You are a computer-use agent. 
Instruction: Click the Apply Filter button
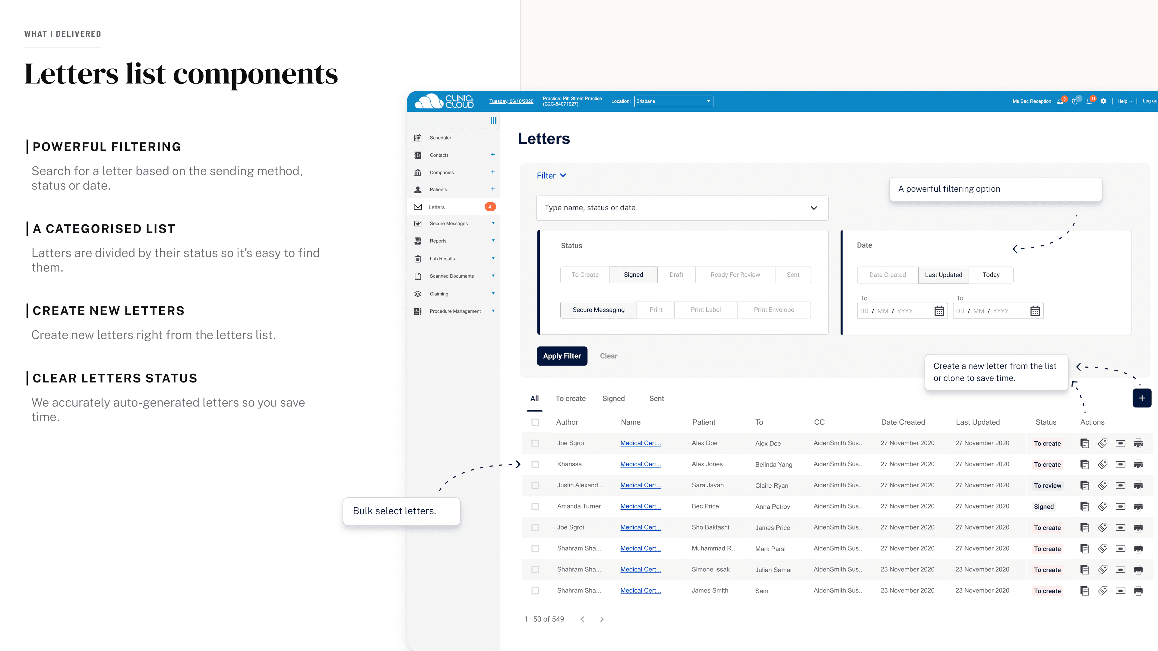click(x=562, y=356)
